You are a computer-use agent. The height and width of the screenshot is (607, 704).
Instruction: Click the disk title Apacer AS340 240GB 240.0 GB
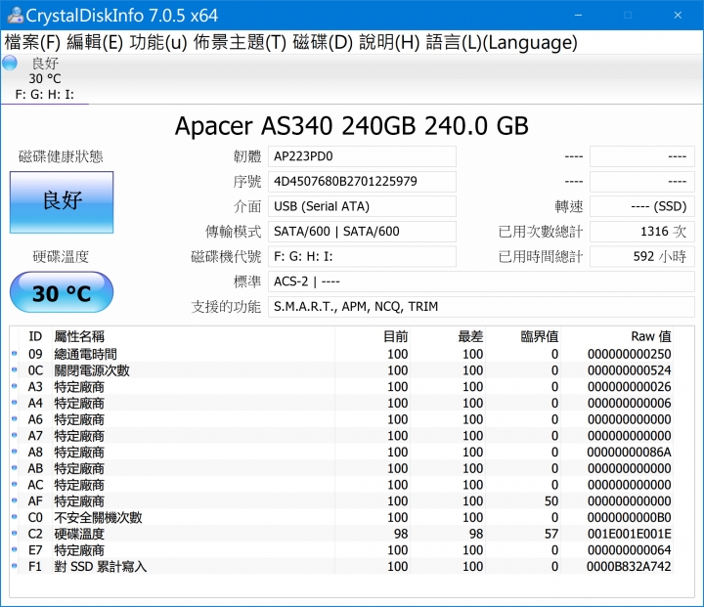click(x=352, y=126)
